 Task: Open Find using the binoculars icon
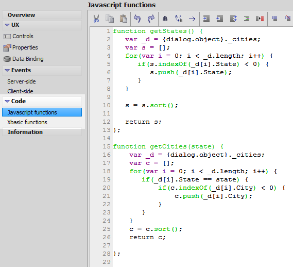(165, 19)
